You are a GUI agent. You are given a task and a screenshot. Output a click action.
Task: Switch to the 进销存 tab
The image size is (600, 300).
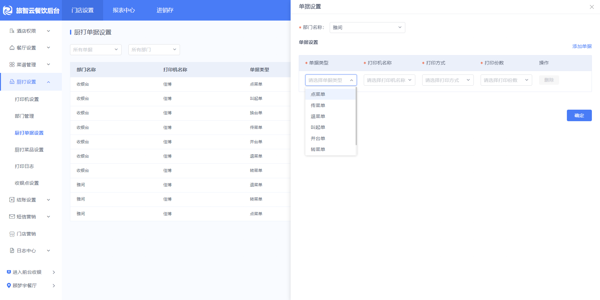[x=165, y=10]
